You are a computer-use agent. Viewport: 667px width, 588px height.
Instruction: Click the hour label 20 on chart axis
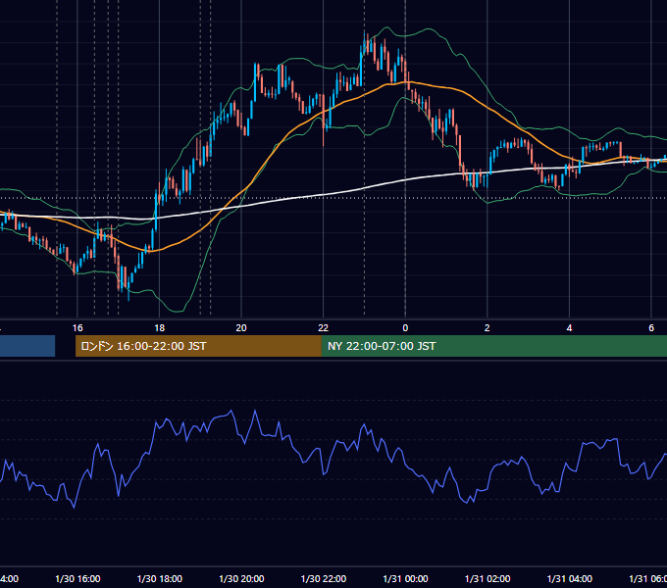pos(241,328)
